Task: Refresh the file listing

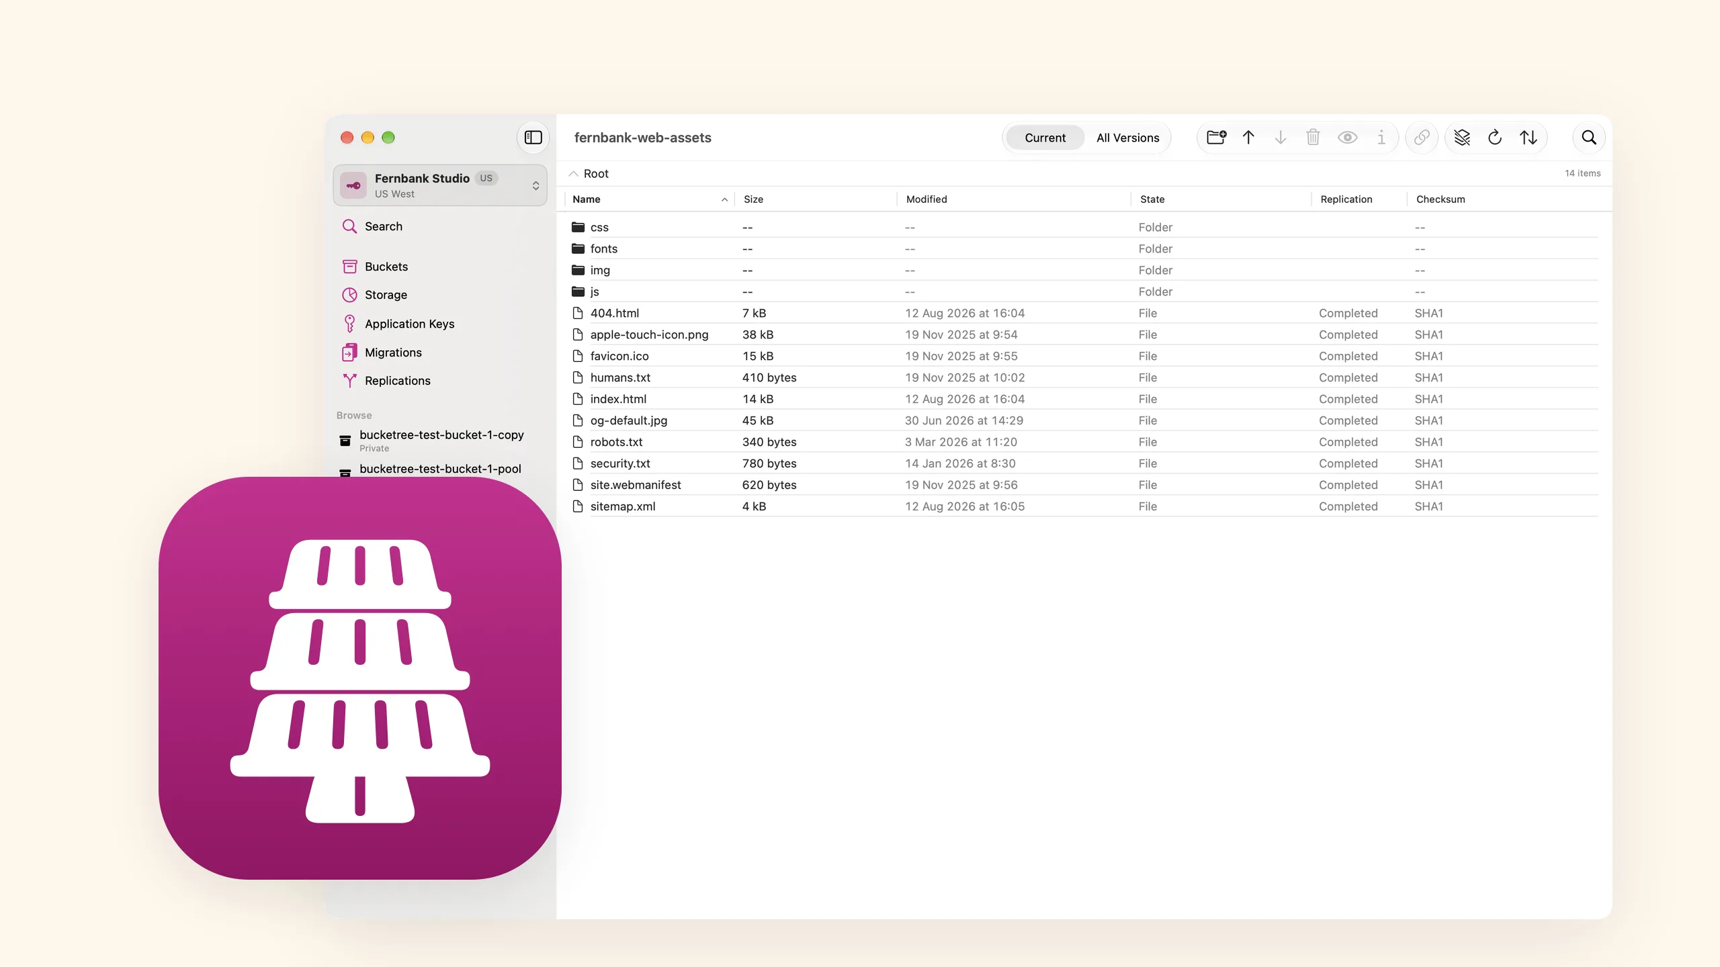Action: [1495, 138]
